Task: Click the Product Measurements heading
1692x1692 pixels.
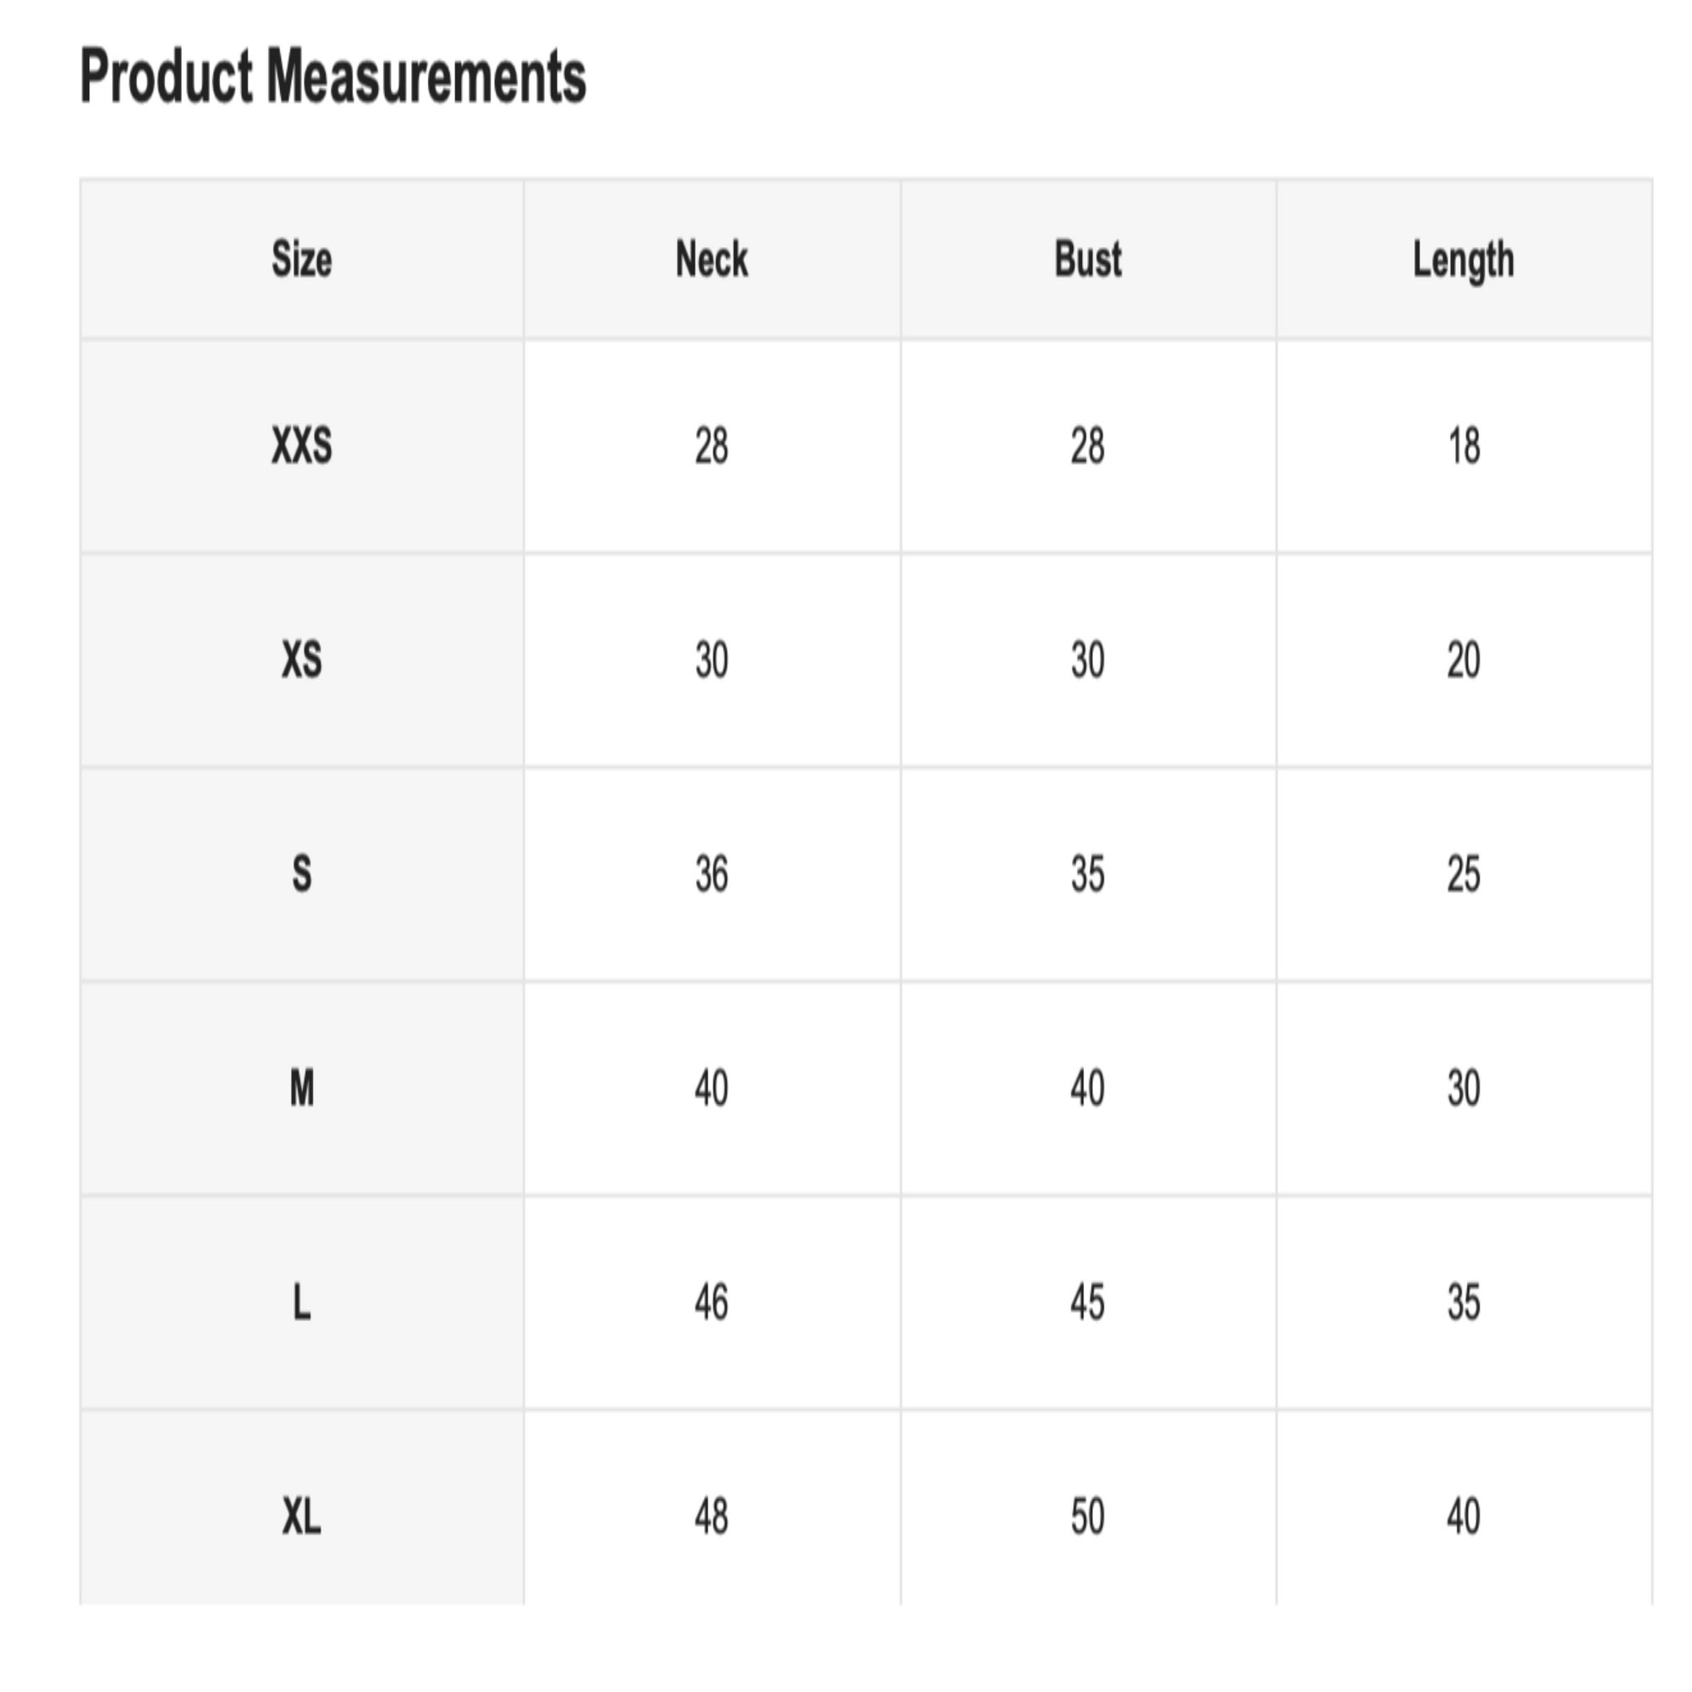Action: [x=332, y=77]
